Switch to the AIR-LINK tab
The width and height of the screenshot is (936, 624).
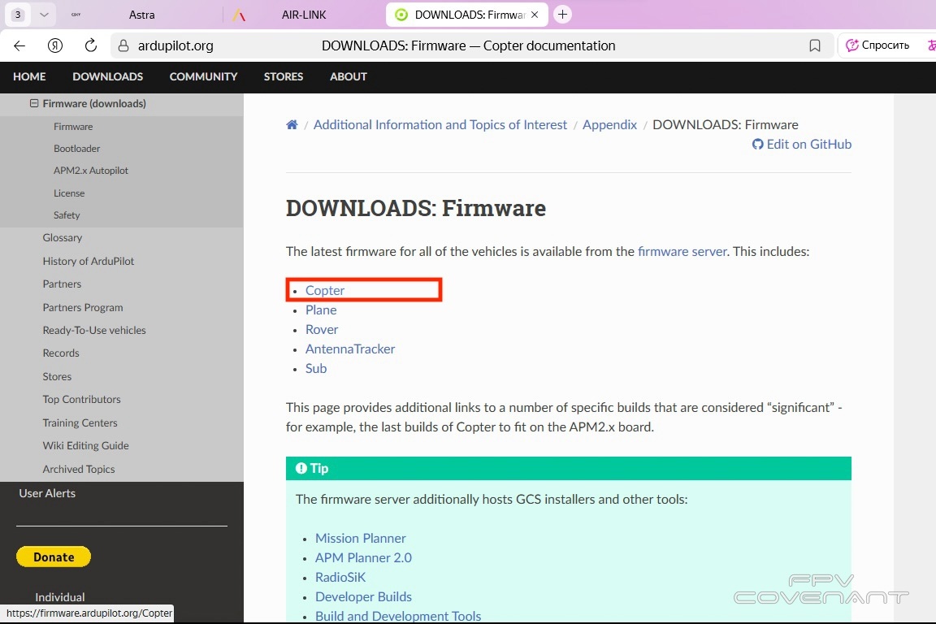pos(304,15)
